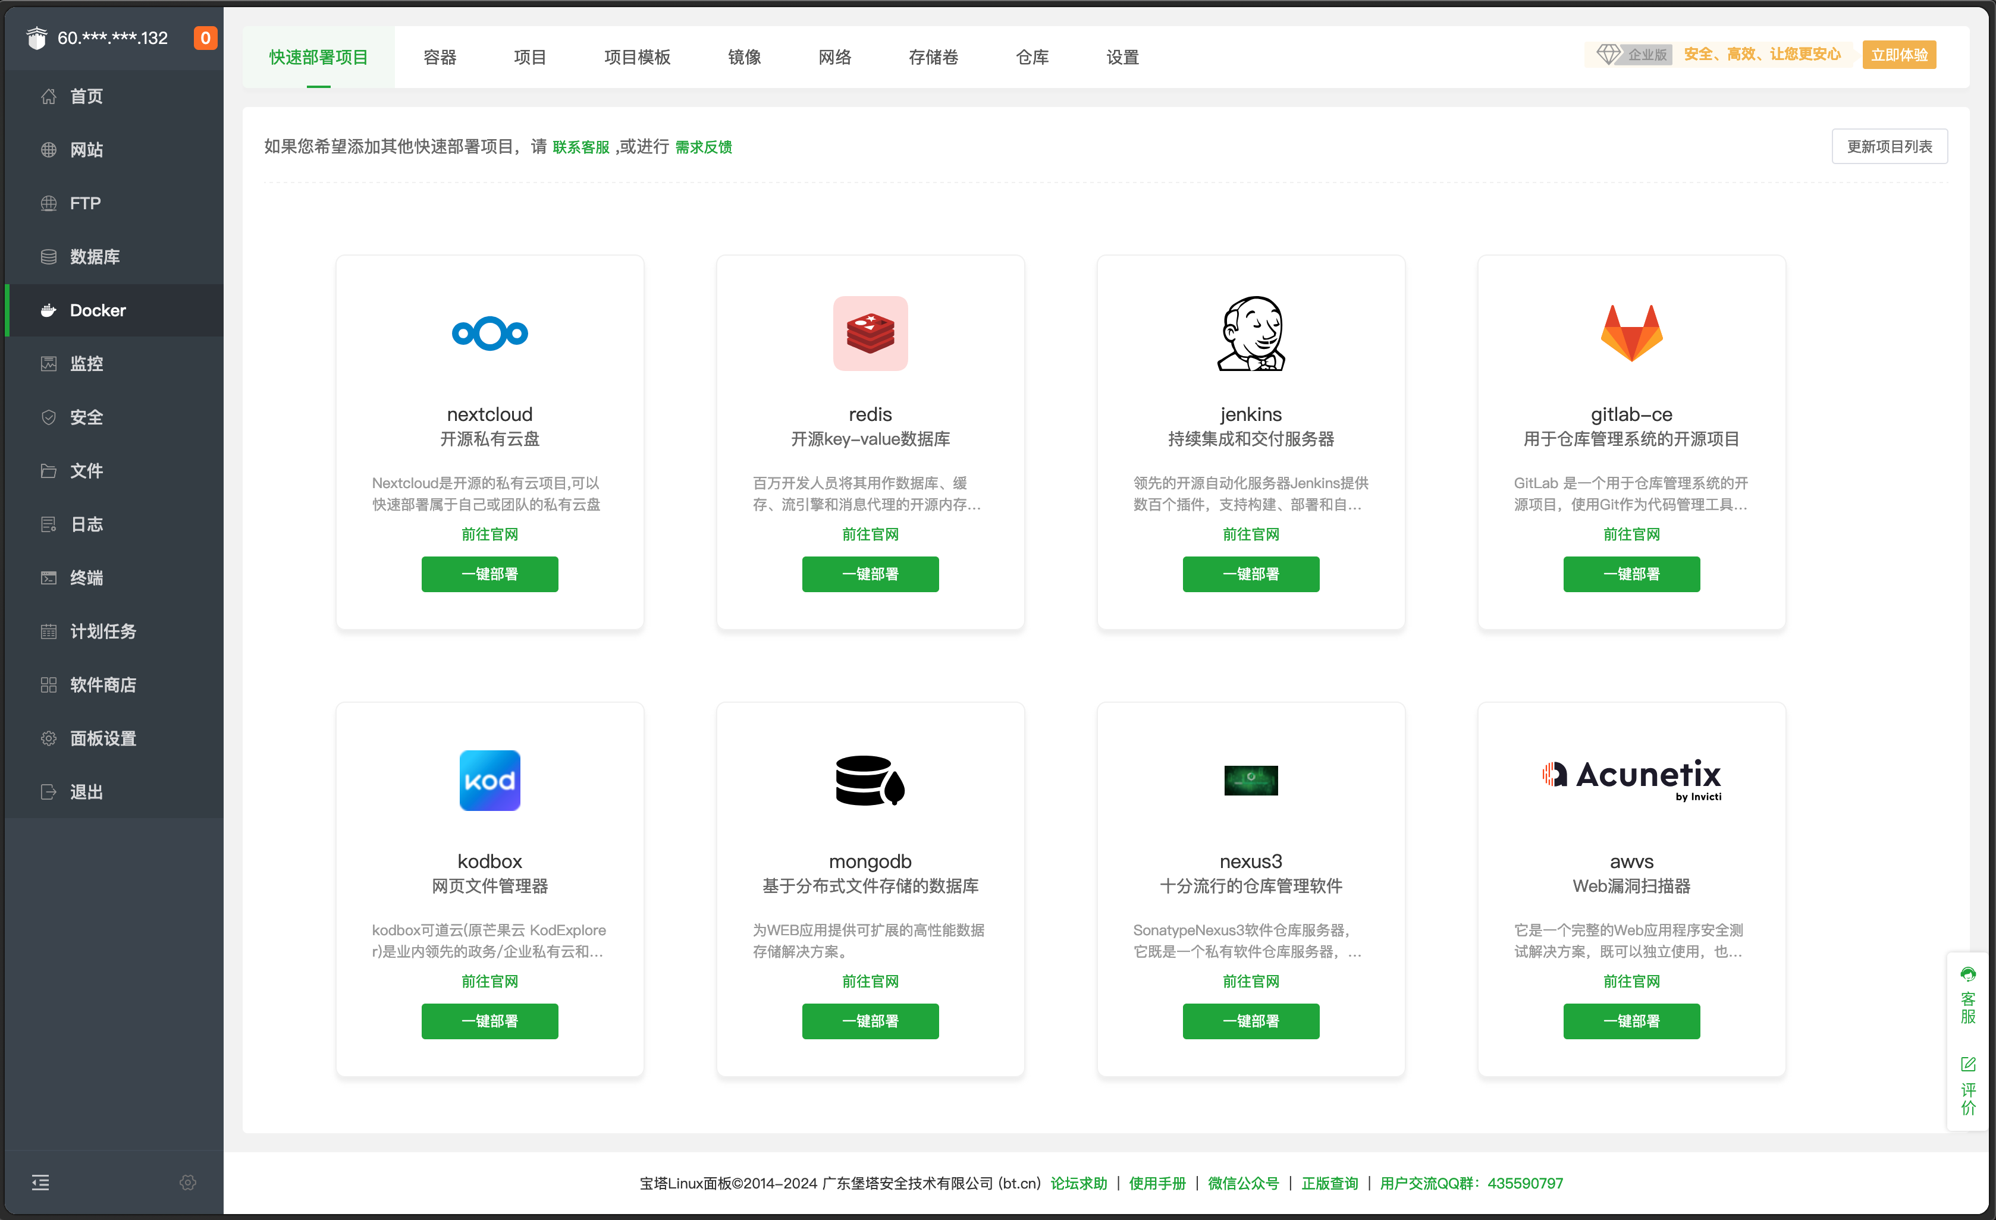Collapse the sidebar menu icon at bottom-left
The image size is (1996, 1220).
(x=40, y=1183)
